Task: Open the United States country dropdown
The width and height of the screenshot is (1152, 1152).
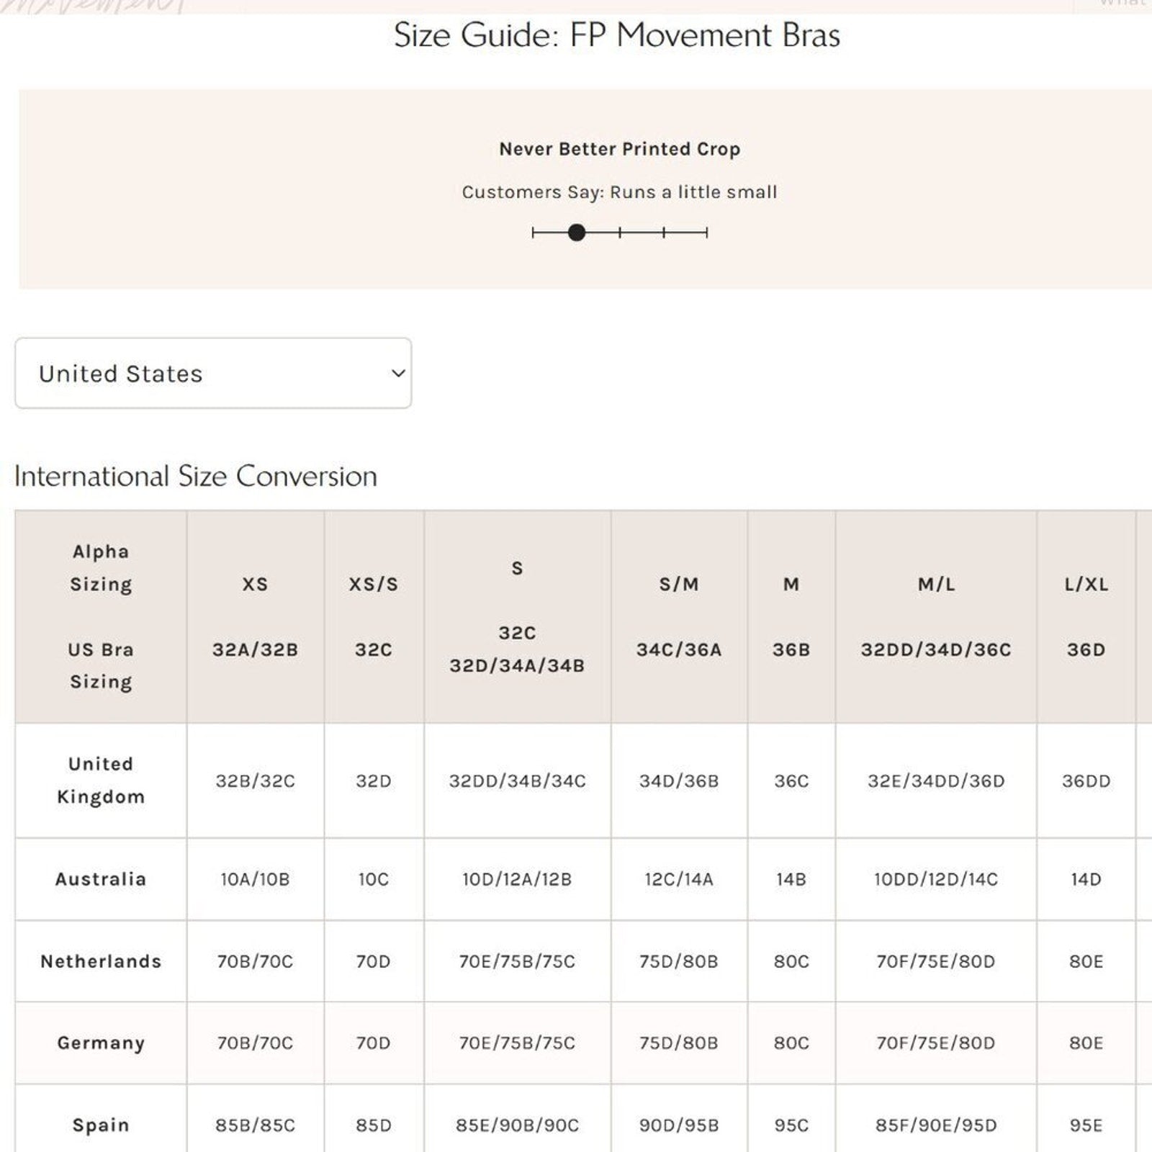Action: pos(212,373)
